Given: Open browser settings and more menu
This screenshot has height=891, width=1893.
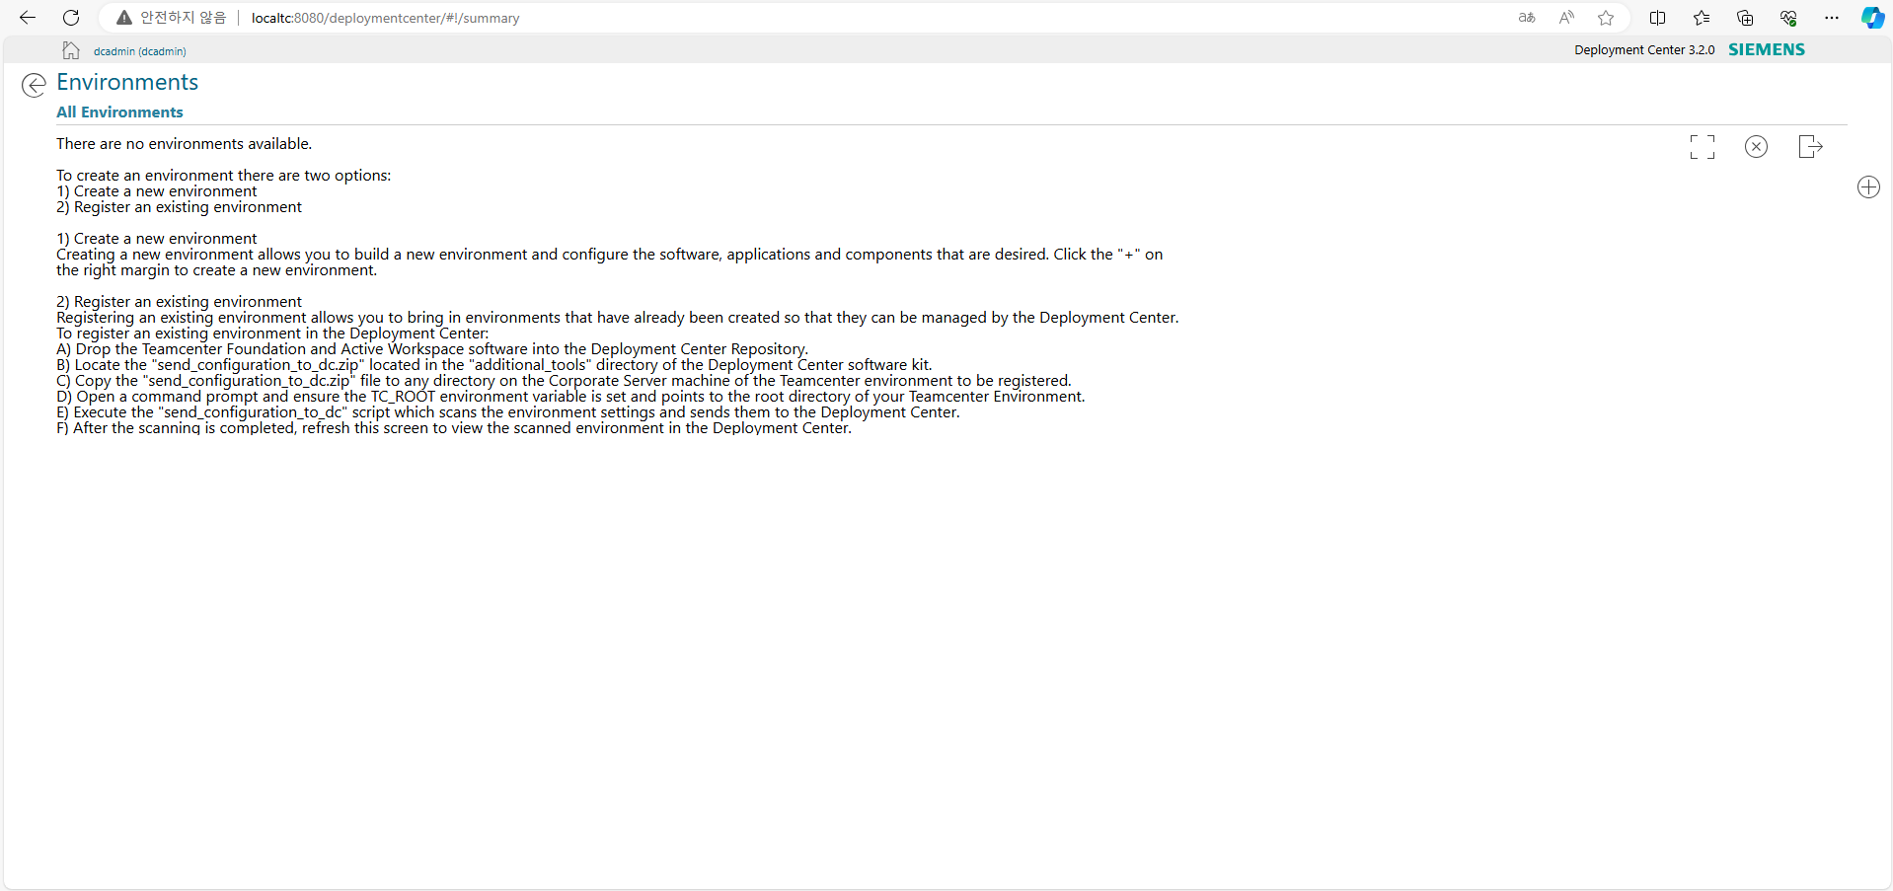Looking at the screenshot, I should tap(1832, 18).
